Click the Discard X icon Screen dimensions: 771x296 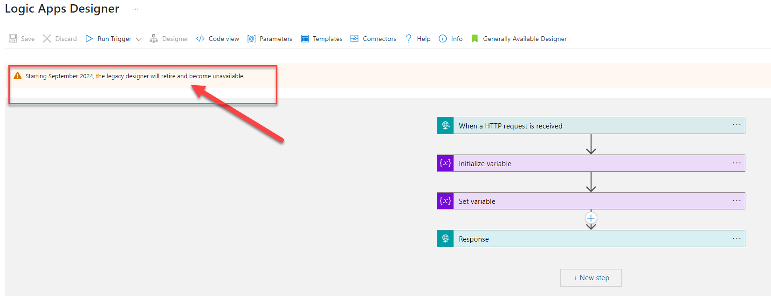[x=47, y=39]
